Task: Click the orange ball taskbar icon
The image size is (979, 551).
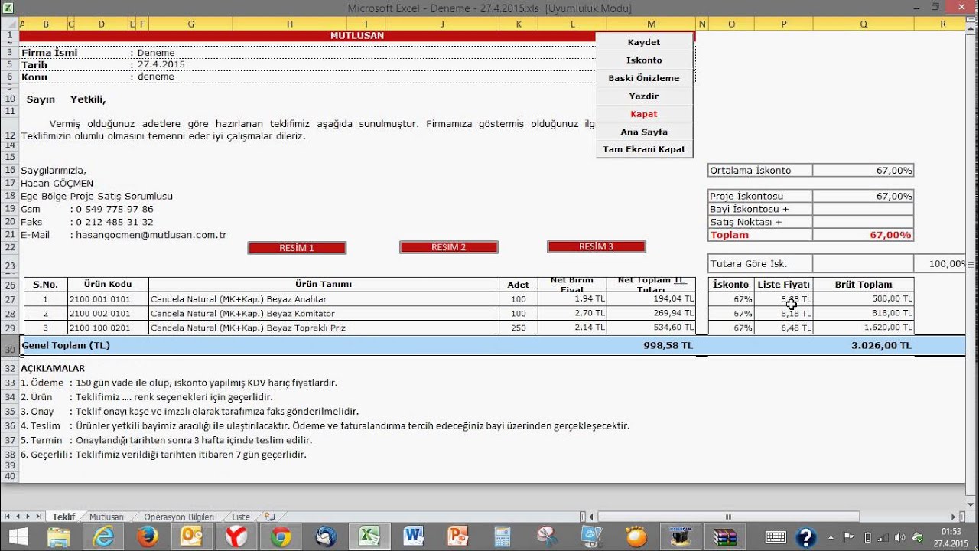Action: pos(636,537)
